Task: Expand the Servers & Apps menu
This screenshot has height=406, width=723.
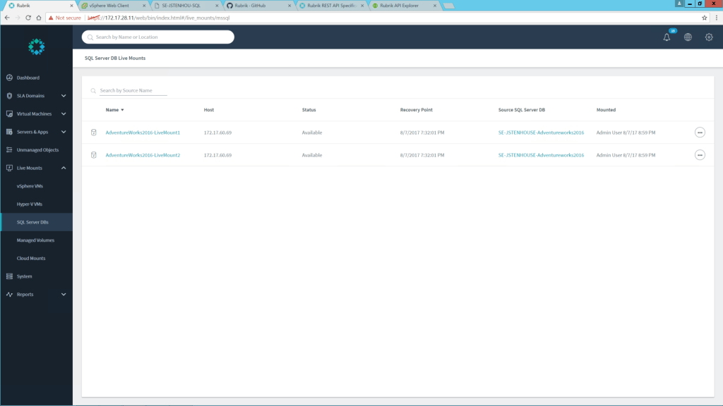Action: tap(64, 132)
